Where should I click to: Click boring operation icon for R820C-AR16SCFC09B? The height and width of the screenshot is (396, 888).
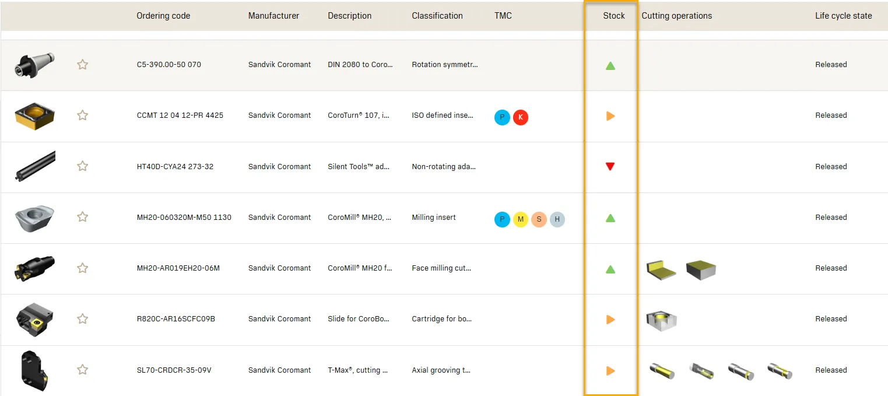click(661, 320)
